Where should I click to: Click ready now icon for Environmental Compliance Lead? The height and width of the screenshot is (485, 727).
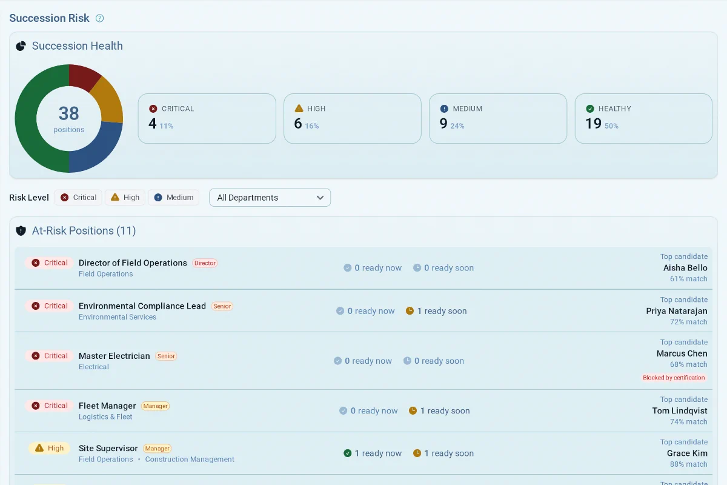coord(340,311)
